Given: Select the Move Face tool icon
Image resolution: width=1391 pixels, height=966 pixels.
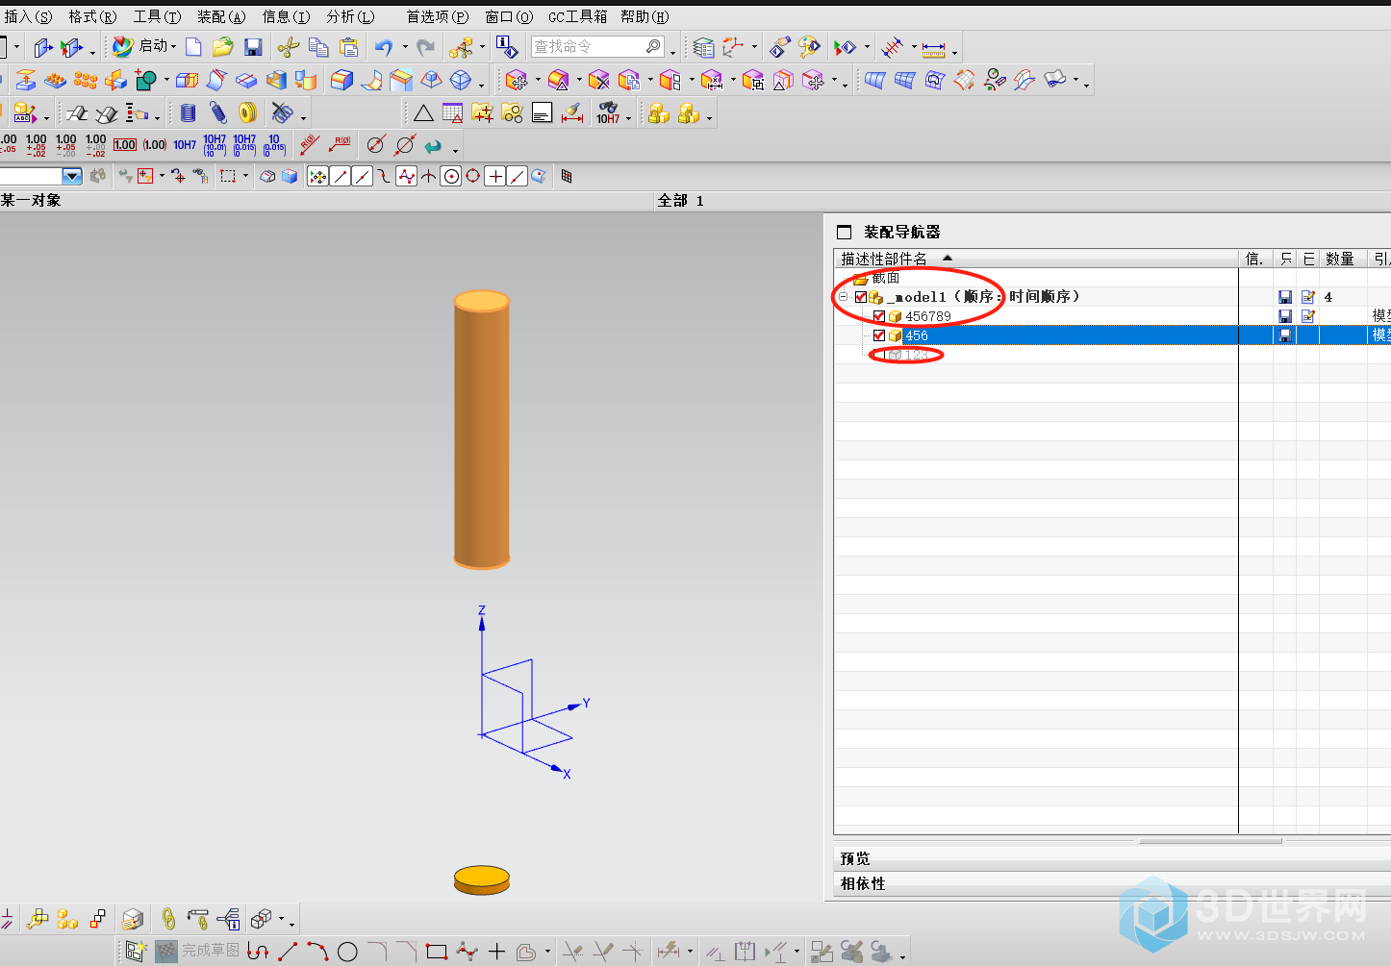Looking at the screenshot, I should 517,81.
